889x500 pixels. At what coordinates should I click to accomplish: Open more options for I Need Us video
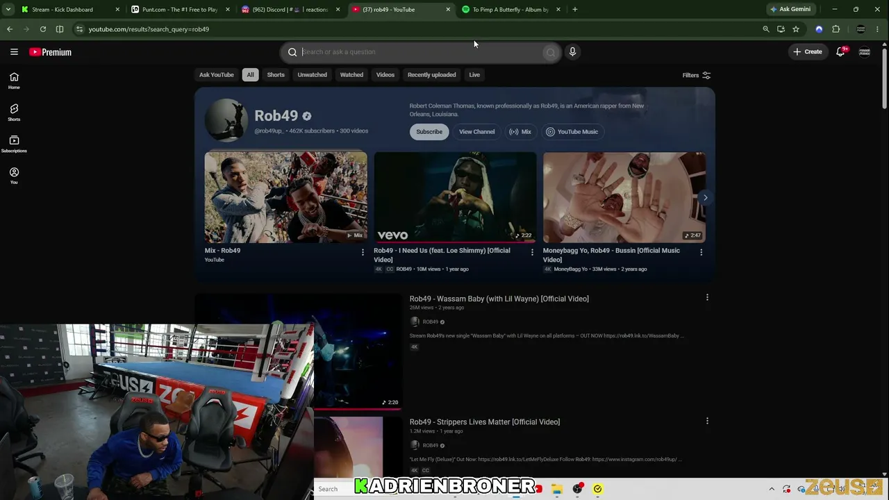532,252
